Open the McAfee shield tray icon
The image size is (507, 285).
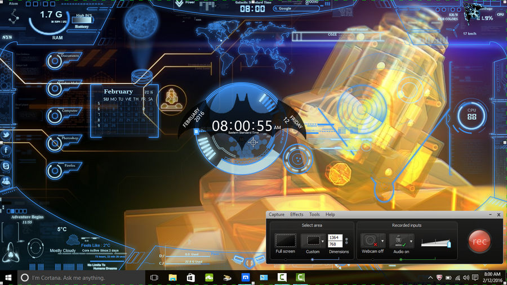click(x=439, y=278)
